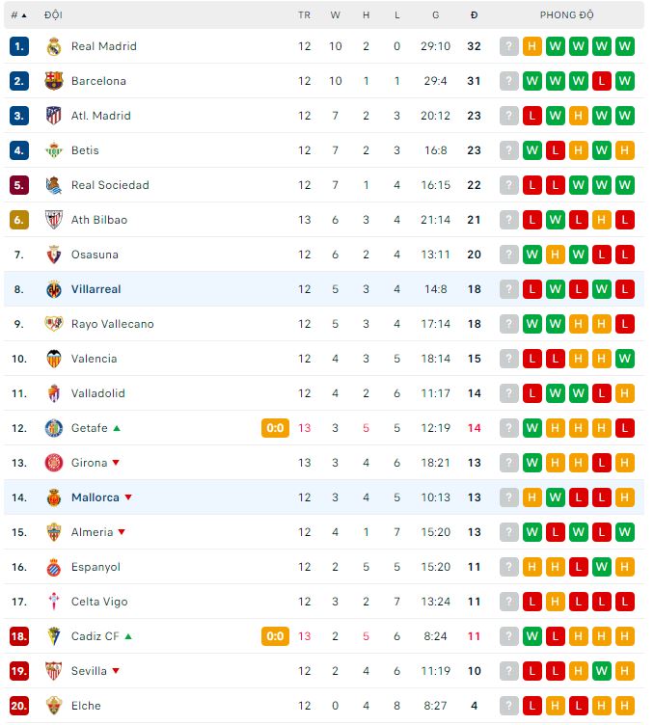
Task: Click Getafe's live 0:0 score badge
Action: [275, 428]
